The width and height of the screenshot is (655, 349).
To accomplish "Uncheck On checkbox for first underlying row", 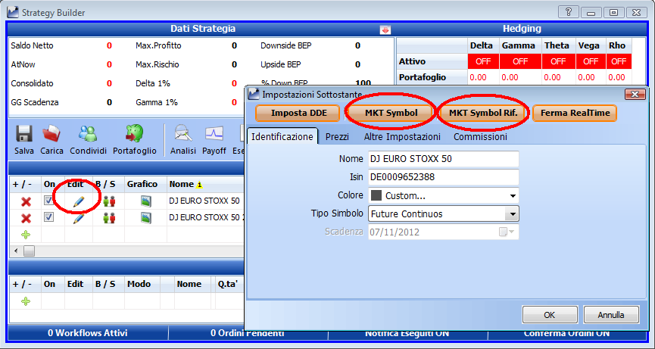I will pos(49,201).
